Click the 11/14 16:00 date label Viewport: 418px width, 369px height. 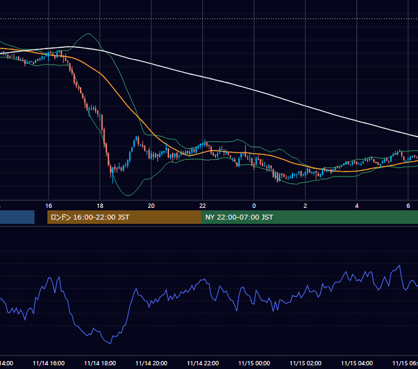click(49, 363)
